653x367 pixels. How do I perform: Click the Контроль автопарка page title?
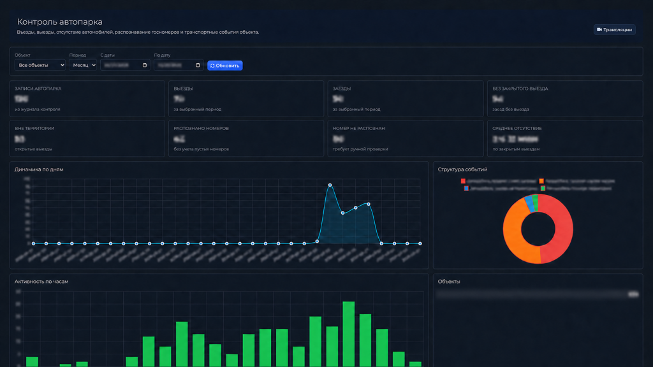click(x=59, y=22)
